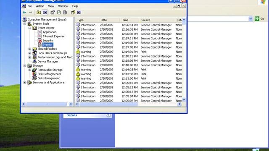Click the Event Viewer icon in tree
269x151 pixels.
tap(34, 28)
